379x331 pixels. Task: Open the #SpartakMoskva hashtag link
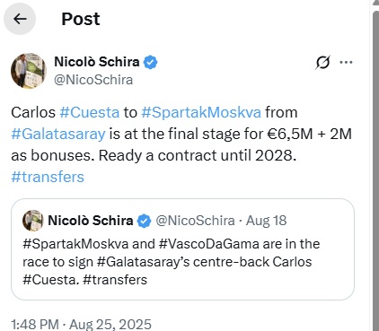(x=201, y=113)
